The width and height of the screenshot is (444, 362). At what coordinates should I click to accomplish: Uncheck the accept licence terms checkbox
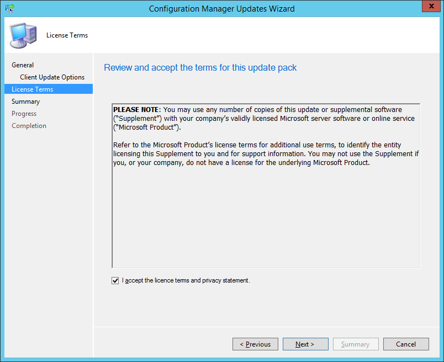[115, 280]
